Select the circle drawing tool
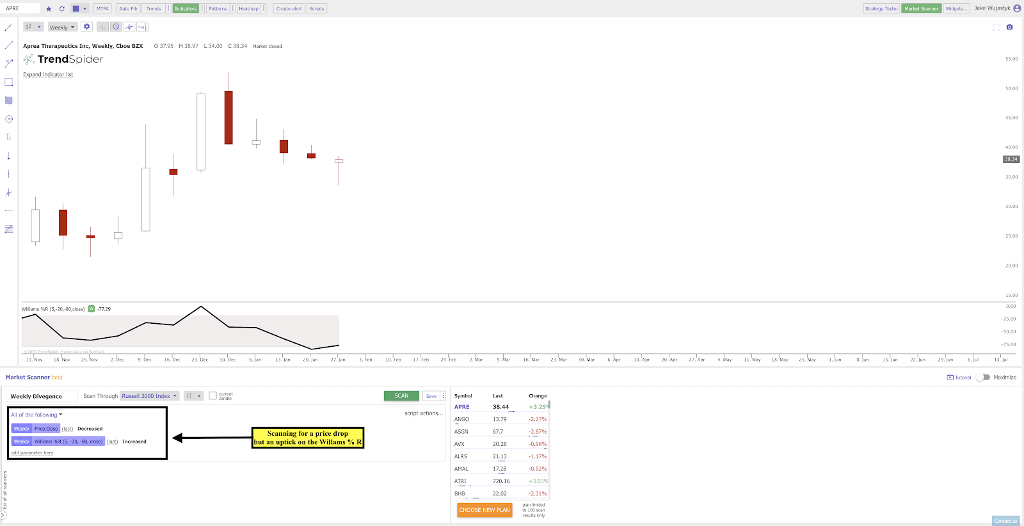This screenshot has height=526, width=1024. click(8, 119)
